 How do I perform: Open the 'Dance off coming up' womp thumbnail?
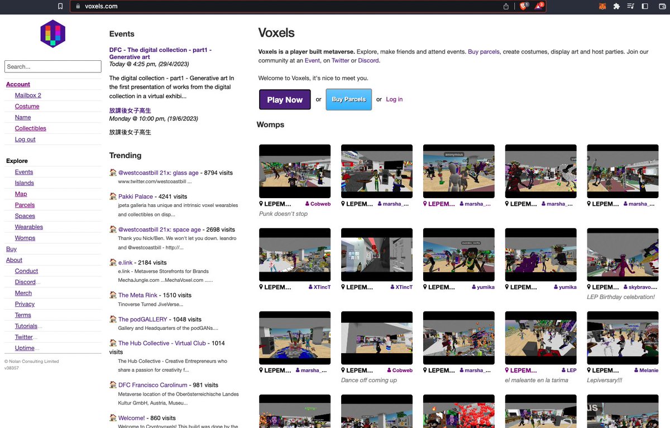point(377,338)
